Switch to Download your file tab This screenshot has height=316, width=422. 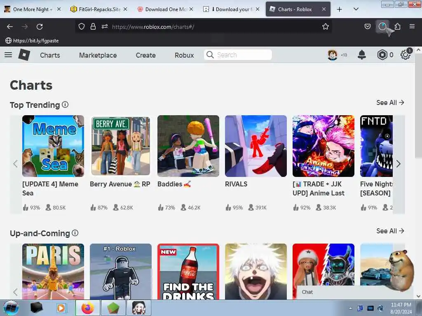[x=232, y=9]
